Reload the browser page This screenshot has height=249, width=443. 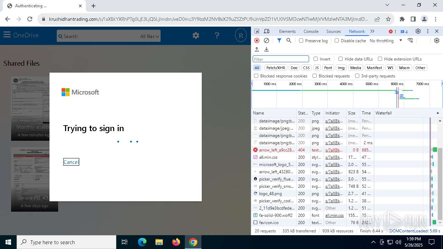click(30, 19)
